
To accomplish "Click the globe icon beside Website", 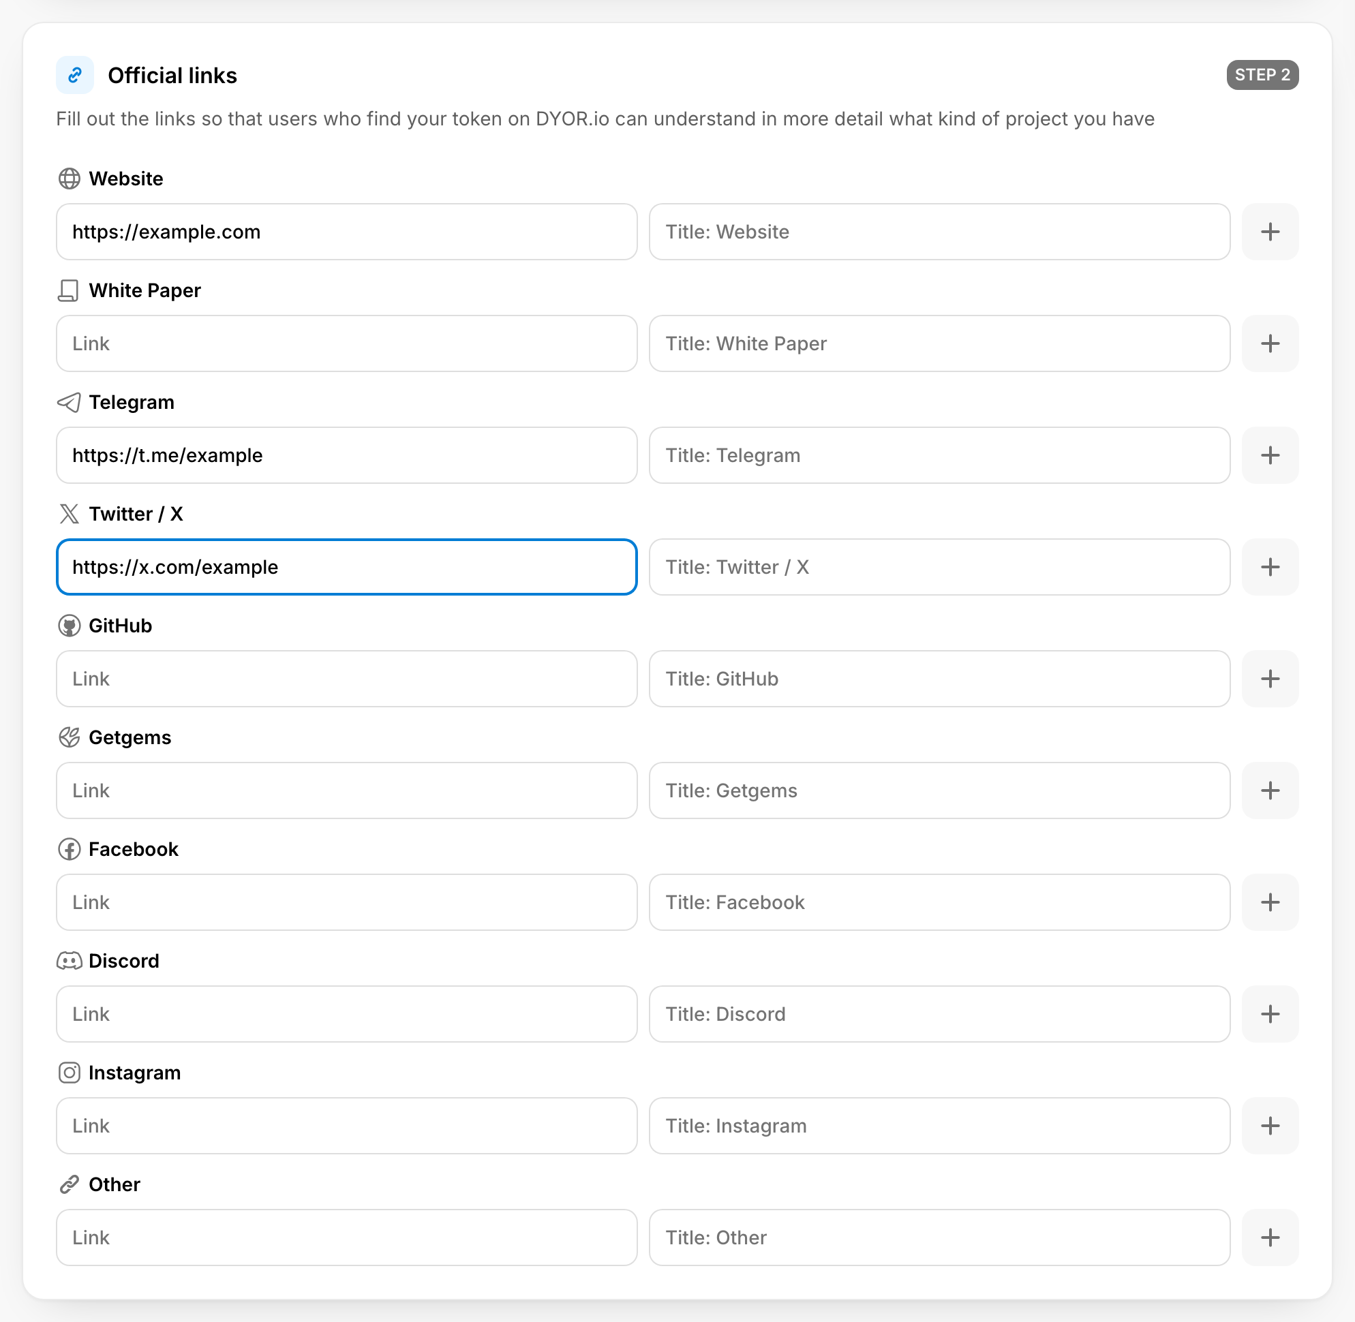I will click(69, 179).
